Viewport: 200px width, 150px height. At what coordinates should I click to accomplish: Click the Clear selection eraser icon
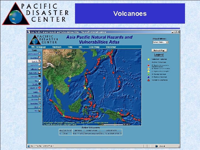tap(40, 107)
